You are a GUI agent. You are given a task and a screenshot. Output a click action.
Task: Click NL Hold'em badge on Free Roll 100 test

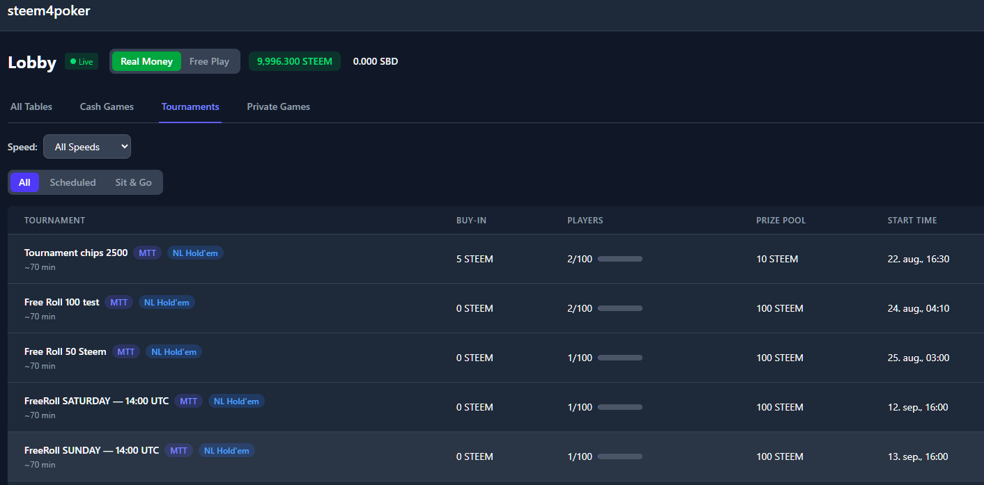point(167,302)
